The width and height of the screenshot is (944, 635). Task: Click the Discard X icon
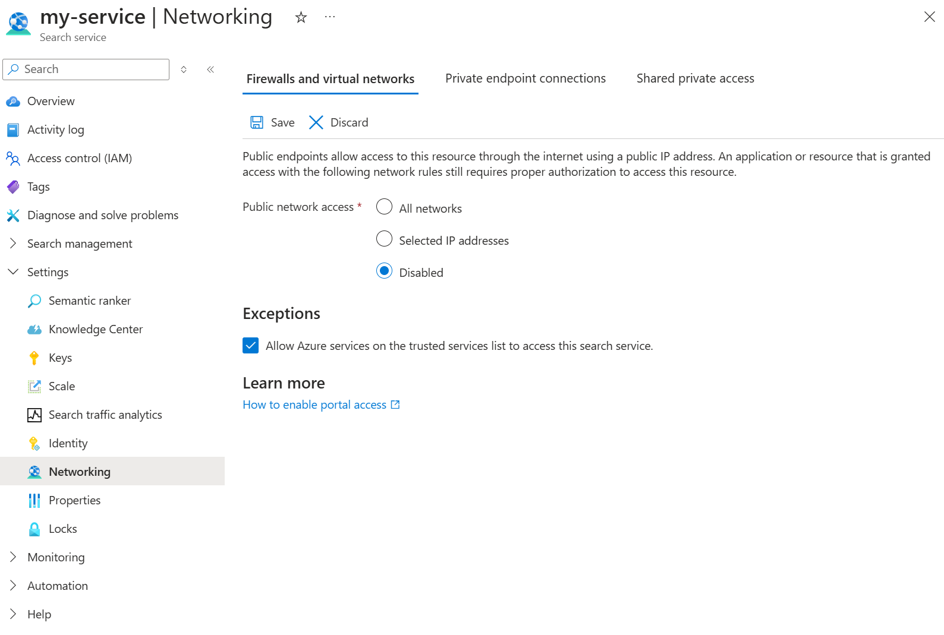[x=316, y=122]
